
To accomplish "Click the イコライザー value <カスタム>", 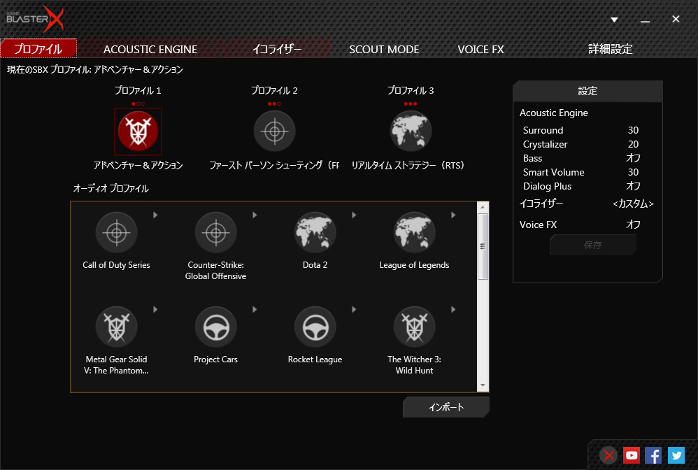I will tap(633, 204).
